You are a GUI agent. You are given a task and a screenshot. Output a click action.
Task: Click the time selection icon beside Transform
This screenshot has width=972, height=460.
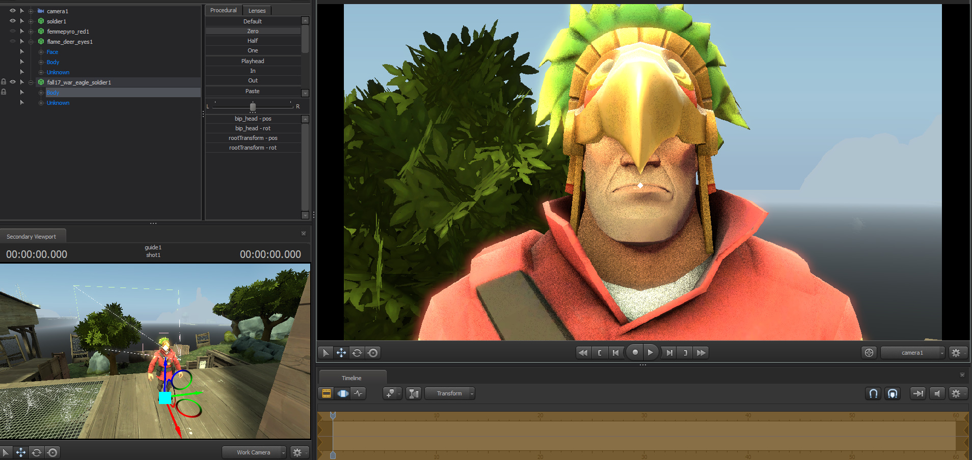(414, 393)
